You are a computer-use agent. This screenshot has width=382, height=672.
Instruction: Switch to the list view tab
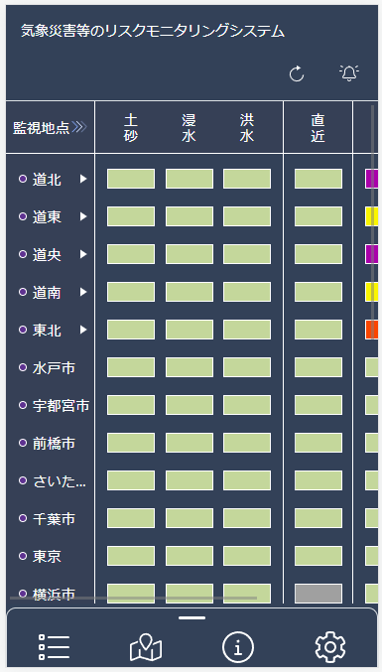point(54,647)
